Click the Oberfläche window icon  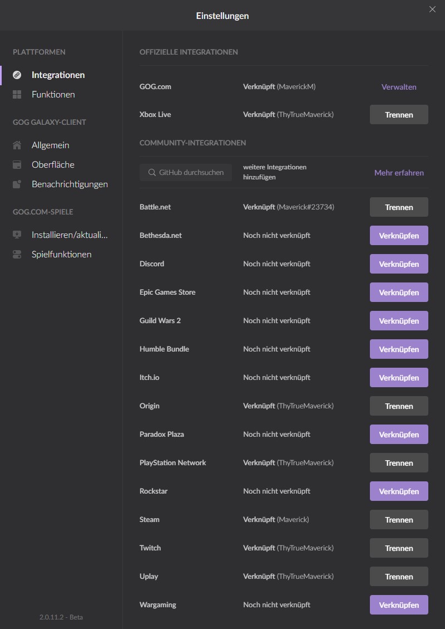[17, 165]
